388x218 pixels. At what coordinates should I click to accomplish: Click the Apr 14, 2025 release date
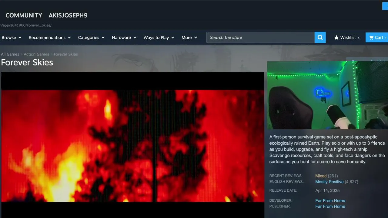(327, 190)
